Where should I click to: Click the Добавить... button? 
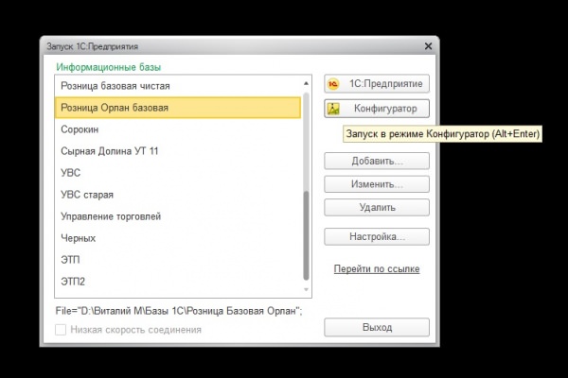click(377, 161)
